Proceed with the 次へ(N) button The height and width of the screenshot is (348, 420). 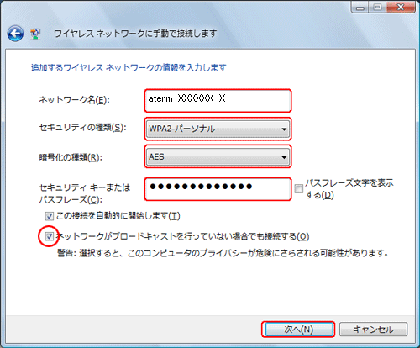(298, 330)
